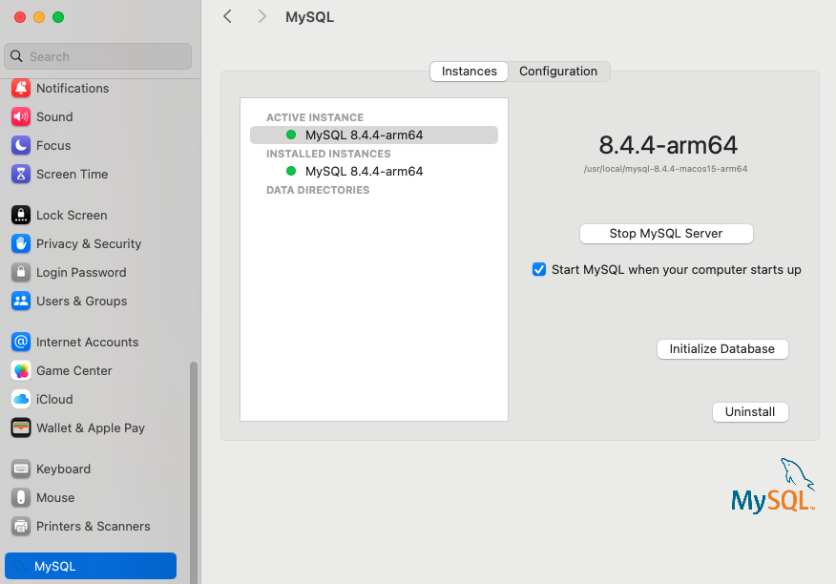The width and height of the screenshot is (836, 584).
Task: Open Wallet & Apple Pay icon
Action: point(21,428)
